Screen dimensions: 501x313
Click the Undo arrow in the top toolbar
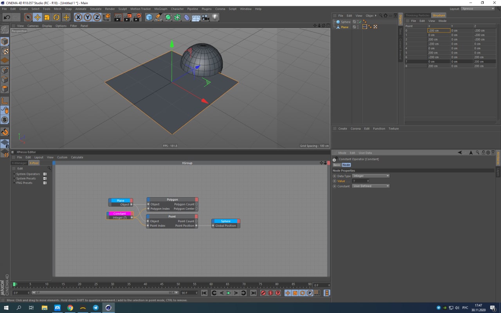coord(7,17)
